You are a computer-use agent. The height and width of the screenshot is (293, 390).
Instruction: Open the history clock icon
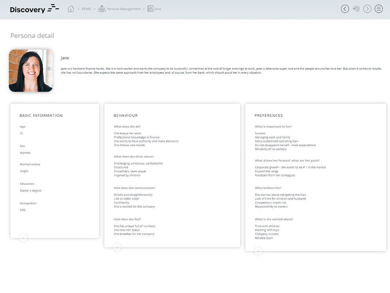pyautogui.click(x=356, y=9)
